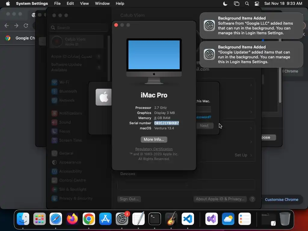Click the More Info... button
Image resolution: width=308 pixels, height=231 pixels.
154,140
